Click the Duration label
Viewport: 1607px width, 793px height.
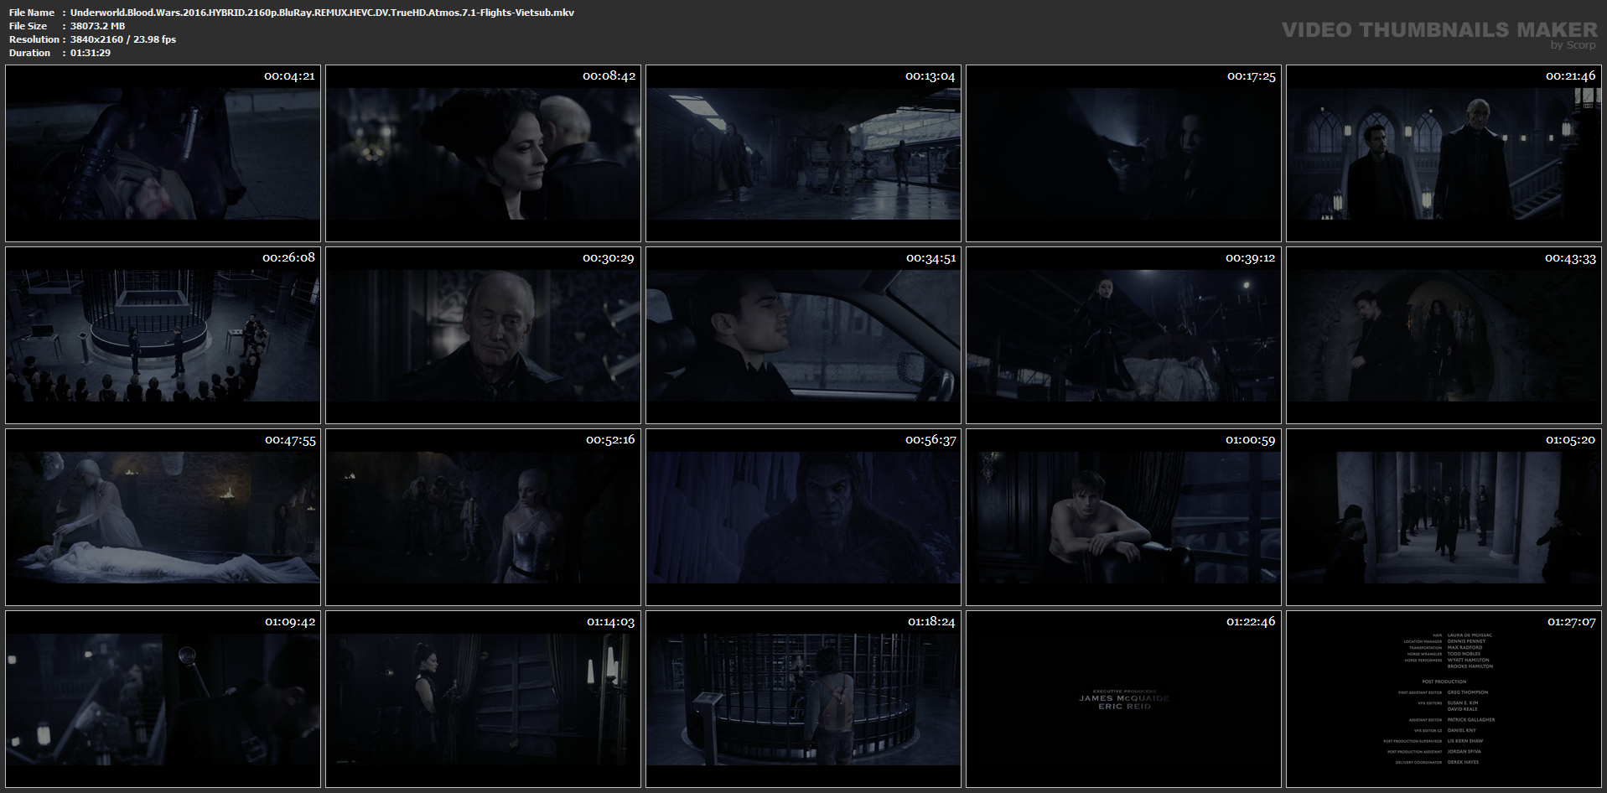click(30, 53)
